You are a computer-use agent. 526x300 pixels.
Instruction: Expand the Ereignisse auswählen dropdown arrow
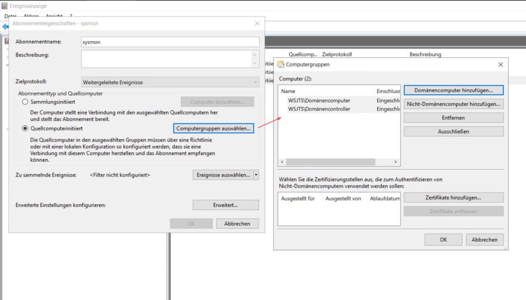click(256, 175)
